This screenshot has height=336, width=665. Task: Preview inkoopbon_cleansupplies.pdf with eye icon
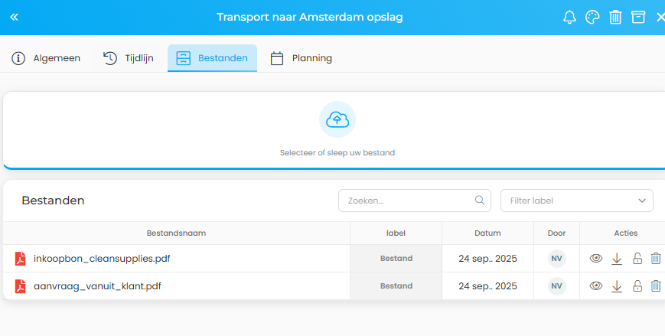596,259
